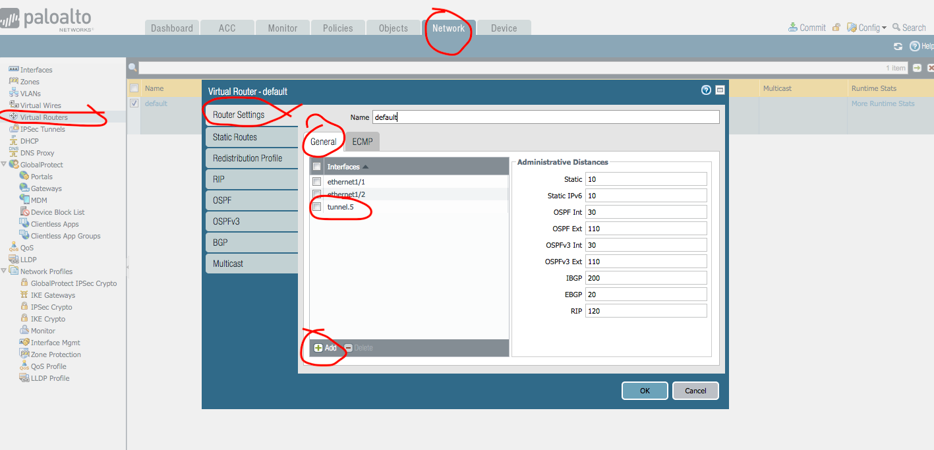
Task: Click the Static administrative distance field
Action: pos(646,179)
